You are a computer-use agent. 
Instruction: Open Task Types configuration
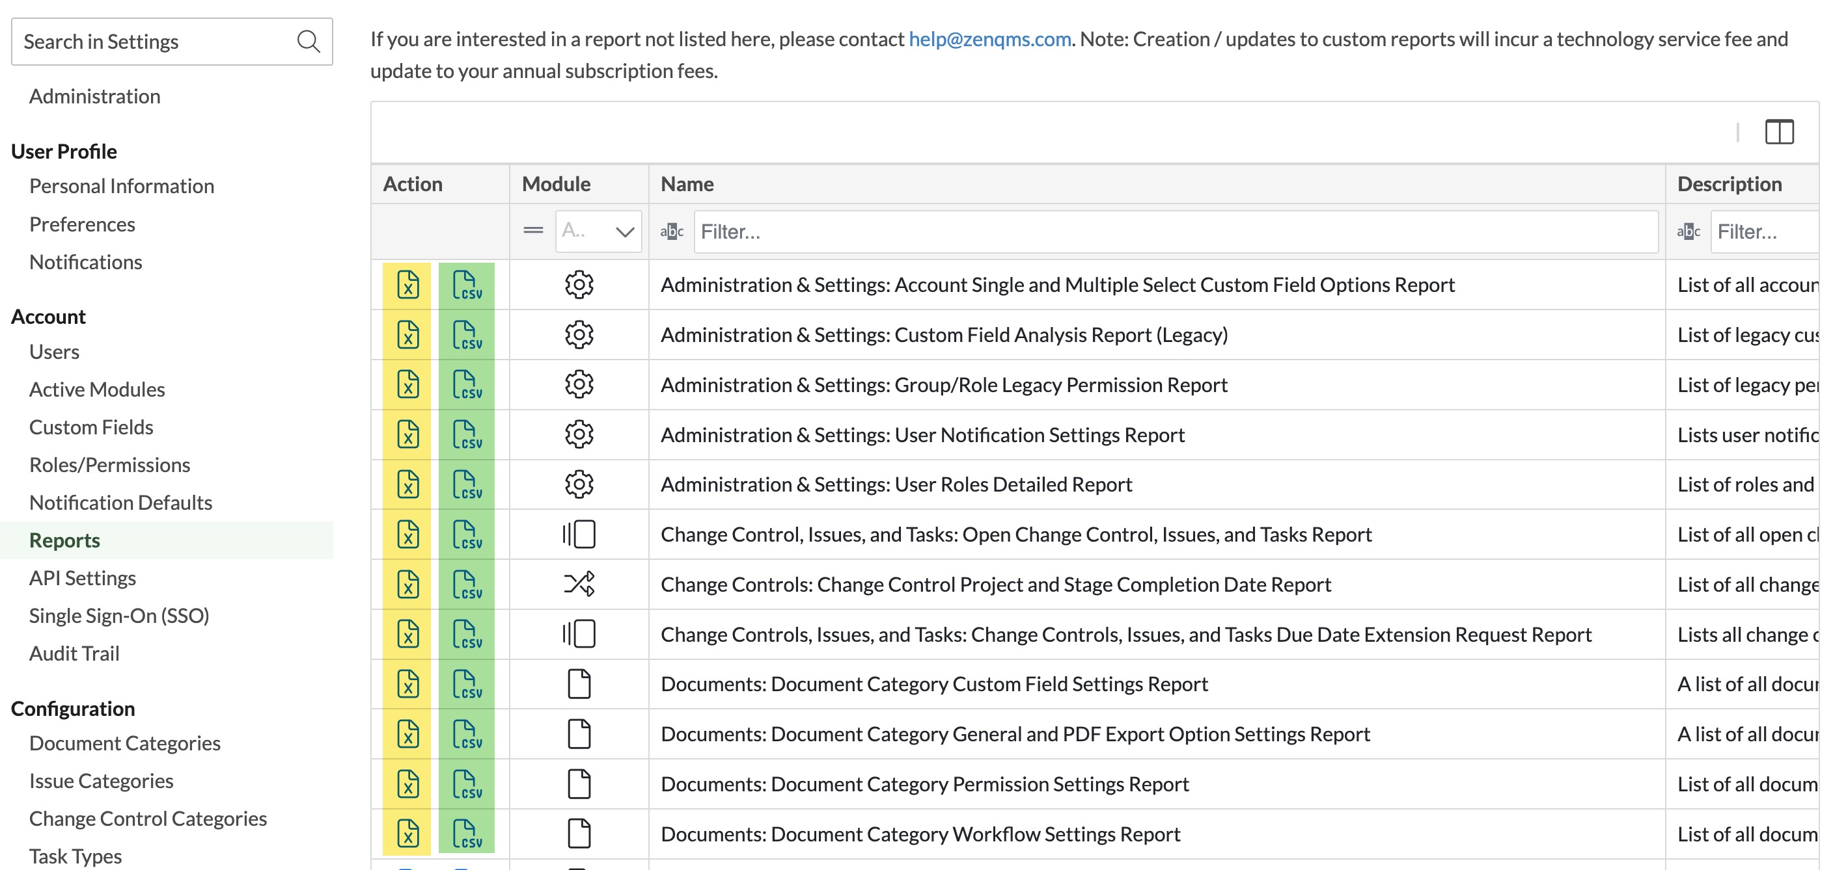point(76,856)
